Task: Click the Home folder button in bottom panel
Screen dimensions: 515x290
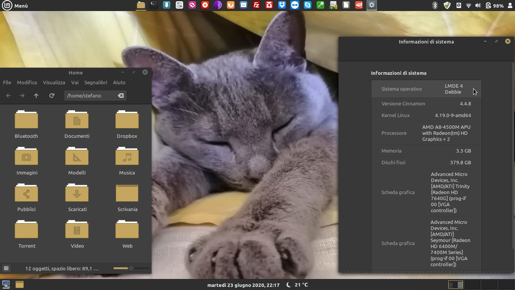Action: (19, 285)
